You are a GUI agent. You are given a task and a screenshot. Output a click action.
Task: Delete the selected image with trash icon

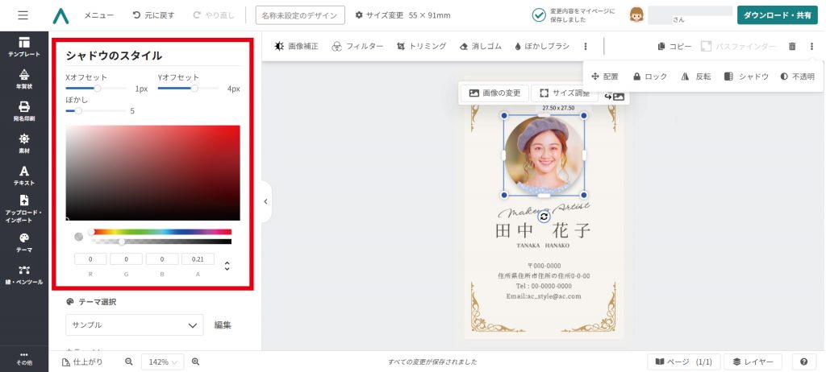tap(792, 47)
